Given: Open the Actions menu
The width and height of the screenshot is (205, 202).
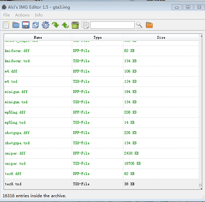Looking at the screenshot, I should point(22,15).
